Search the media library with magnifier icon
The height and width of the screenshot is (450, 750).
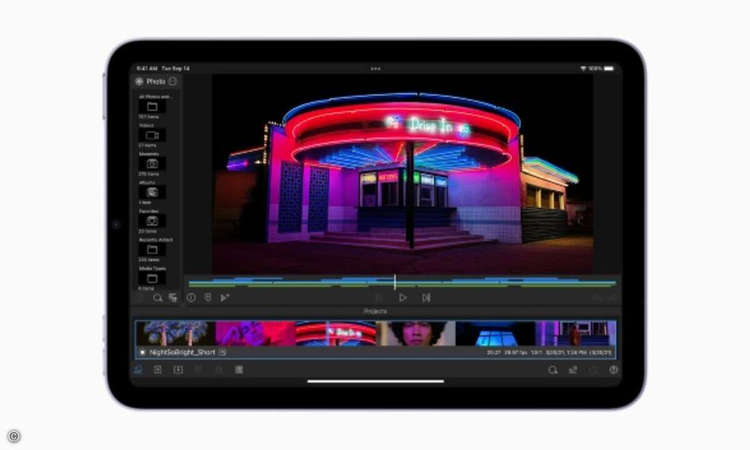click(157, 298)
